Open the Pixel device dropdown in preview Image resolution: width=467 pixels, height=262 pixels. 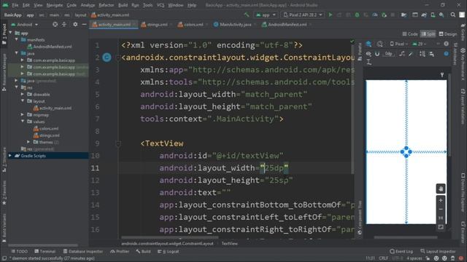[x=399, y=44]
